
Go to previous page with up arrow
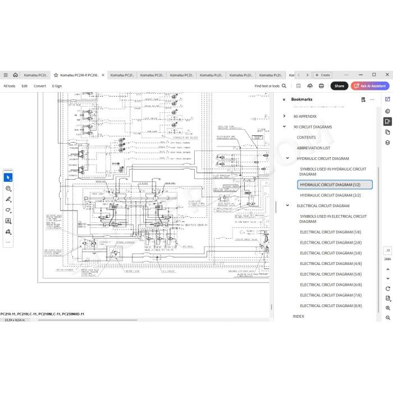pos(388,269)
